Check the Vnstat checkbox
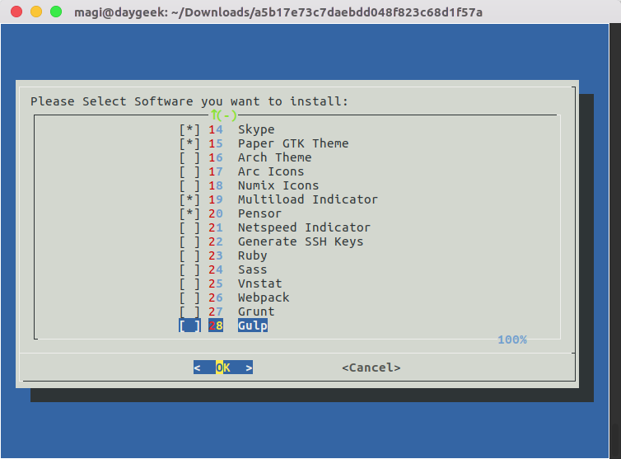The width and height of the screenshot is (621, 459). [x=189, y=283]
